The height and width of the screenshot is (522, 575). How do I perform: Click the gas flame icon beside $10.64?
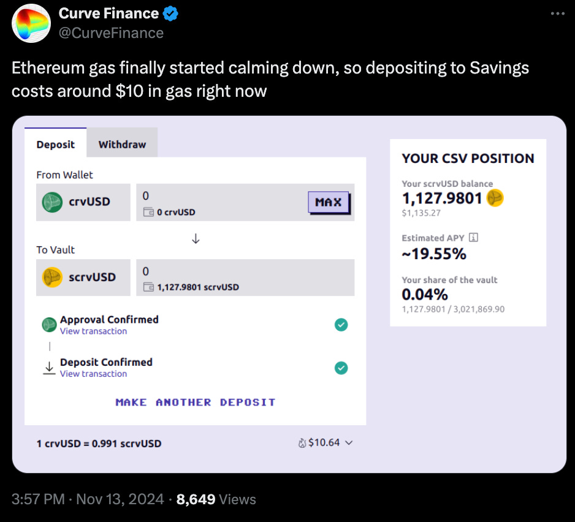coord(302,443)
